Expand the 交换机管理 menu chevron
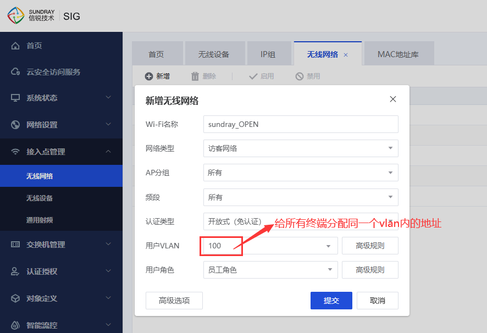This screenshot has height=333, width=487. coord(108,244)
